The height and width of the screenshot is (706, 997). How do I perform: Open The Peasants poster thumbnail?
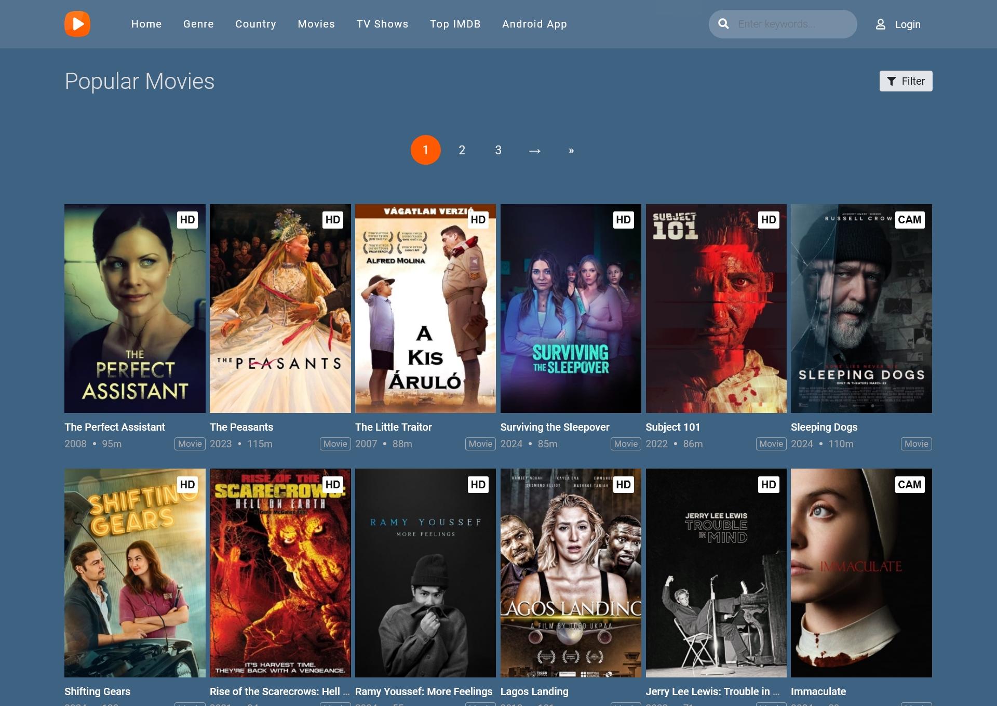(280, 309)
